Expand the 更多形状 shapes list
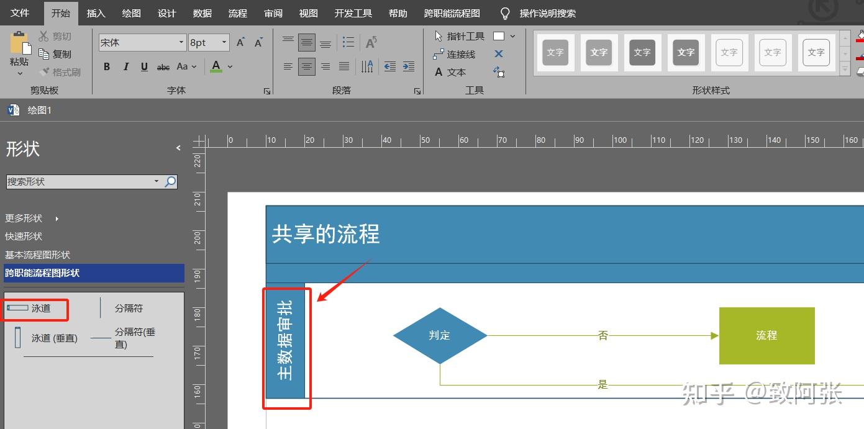The image size is (864, 429). pyautogui.click(x=24, y=218)
